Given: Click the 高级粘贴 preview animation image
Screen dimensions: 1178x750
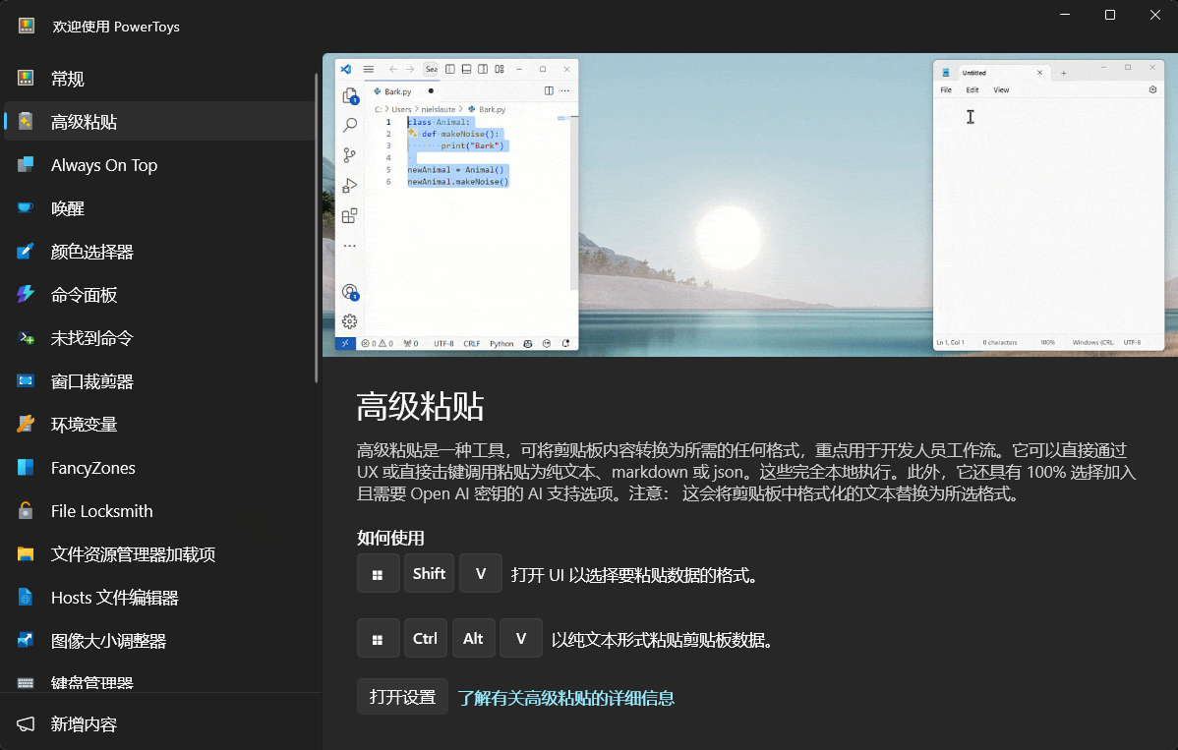Looking at the screenshot, I should coord(750,204).
